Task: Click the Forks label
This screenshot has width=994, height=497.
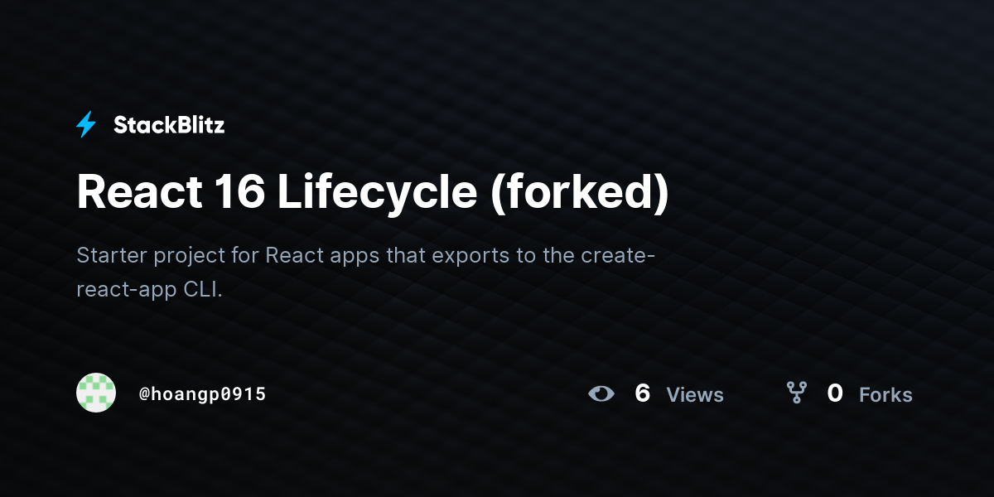Action: (885, 395)
